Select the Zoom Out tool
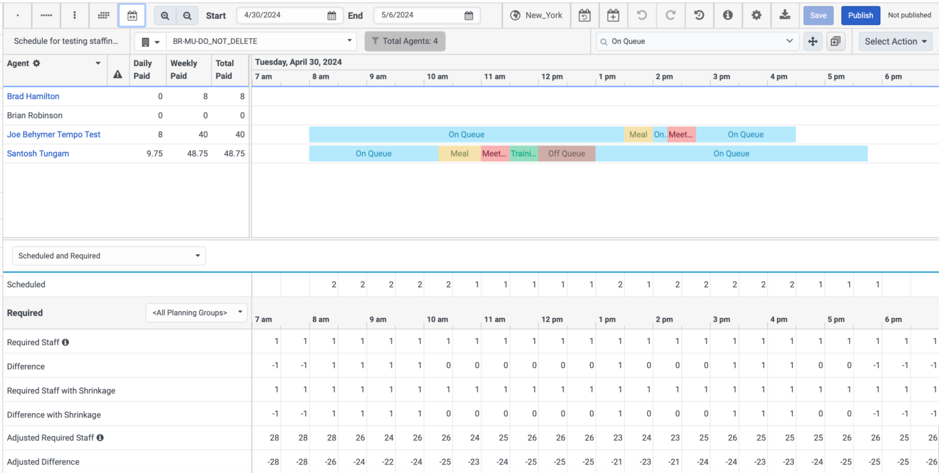Screen dimensions: 939x473 click(x=187, y=15)
